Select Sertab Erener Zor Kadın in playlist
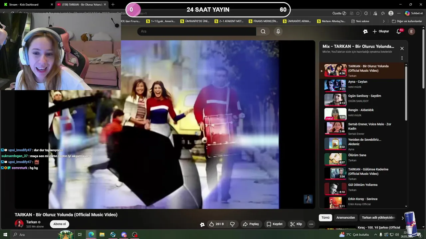Viewport: 426px width, 239px height. [x=363, y=128]
